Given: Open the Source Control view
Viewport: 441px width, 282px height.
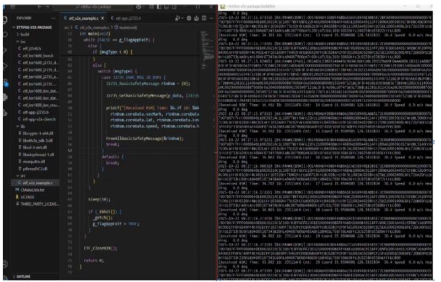Looking at the screenshot, I should [x=6, y=50].
